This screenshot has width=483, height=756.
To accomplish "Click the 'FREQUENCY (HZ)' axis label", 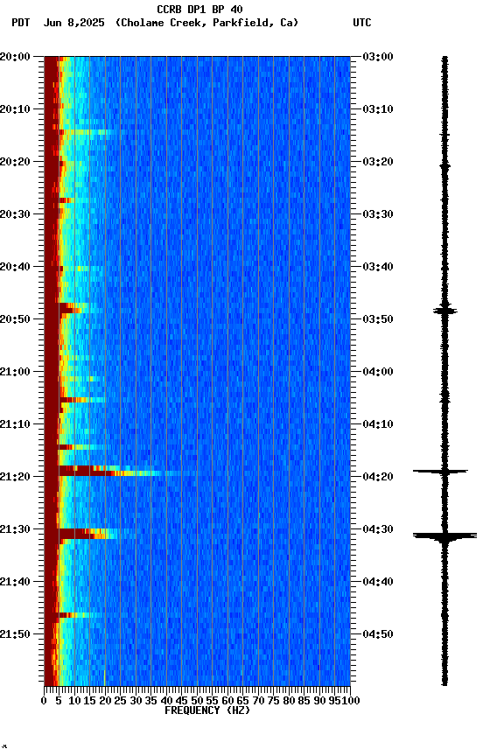I will click(x=207, y=710).
